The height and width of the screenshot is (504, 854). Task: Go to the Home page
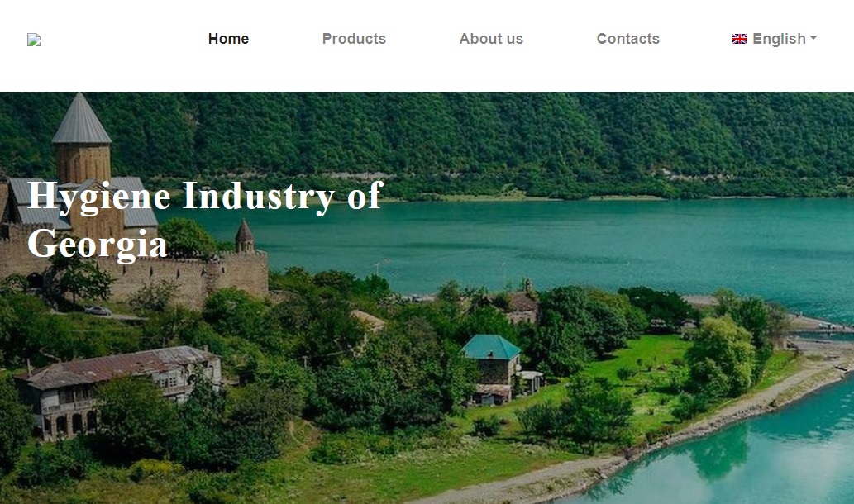coord(228,39)
